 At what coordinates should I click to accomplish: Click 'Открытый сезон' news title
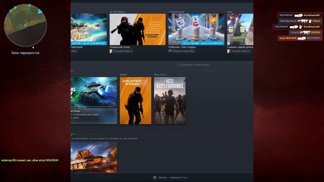point(120,47)
